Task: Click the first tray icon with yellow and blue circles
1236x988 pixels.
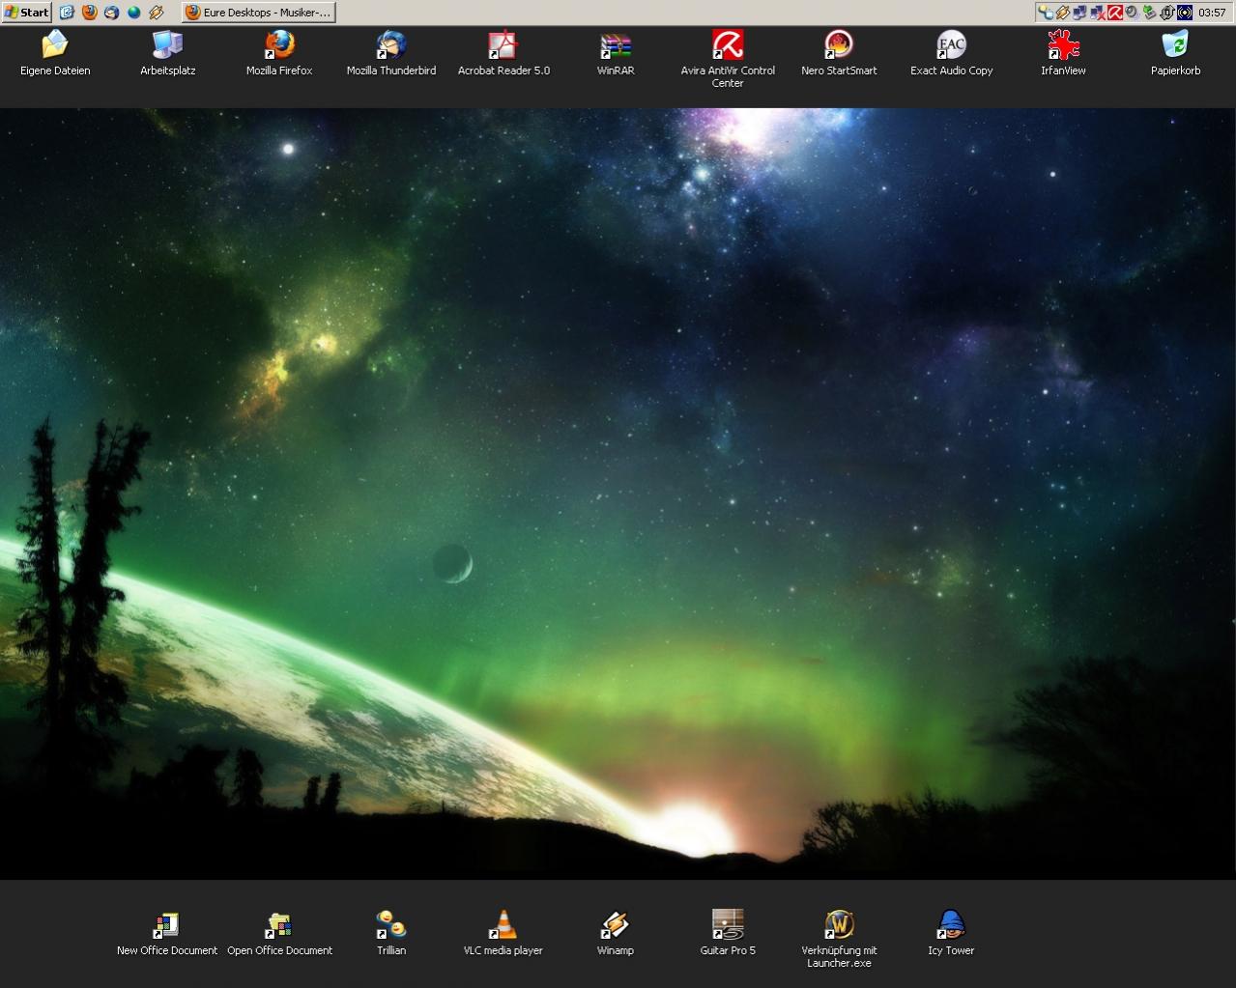Action: click(x=1046, y=13)
